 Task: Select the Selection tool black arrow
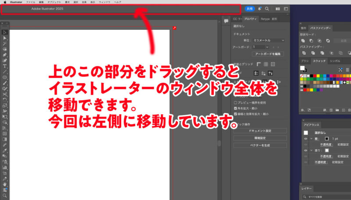[4, 32]
